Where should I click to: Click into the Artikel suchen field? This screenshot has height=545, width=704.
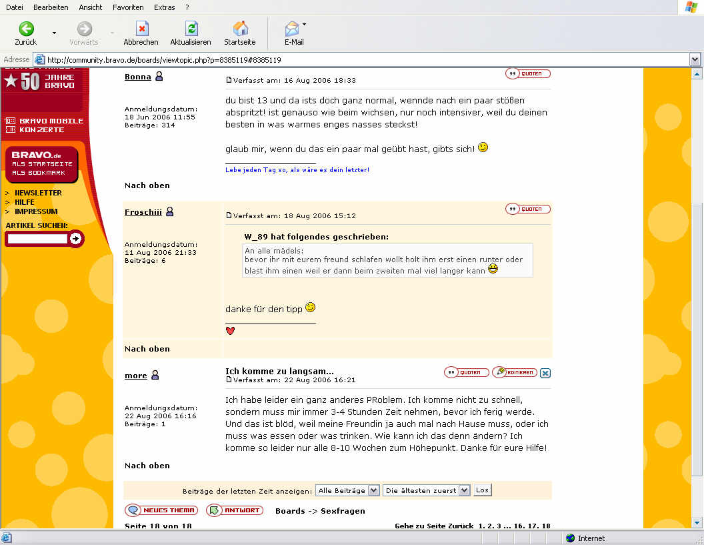[37, 238]
